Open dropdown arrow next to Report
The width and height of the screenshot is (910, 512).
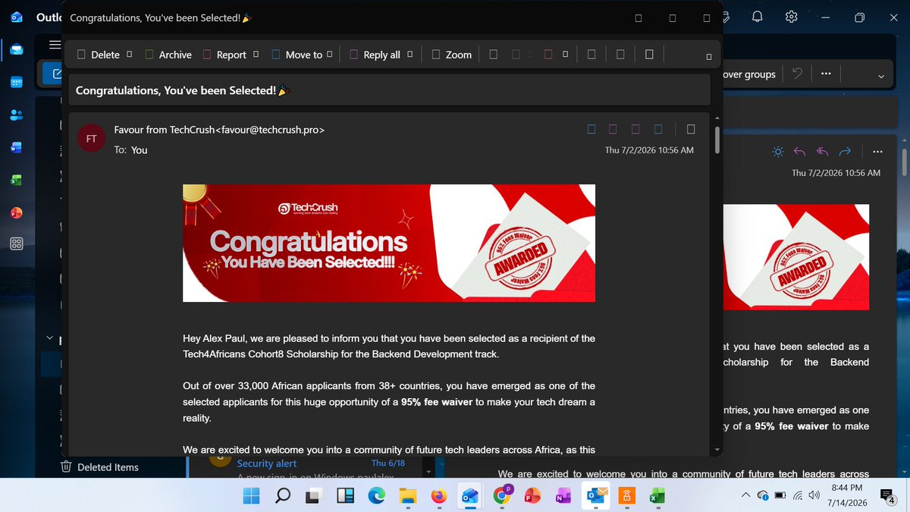[256, 55]
